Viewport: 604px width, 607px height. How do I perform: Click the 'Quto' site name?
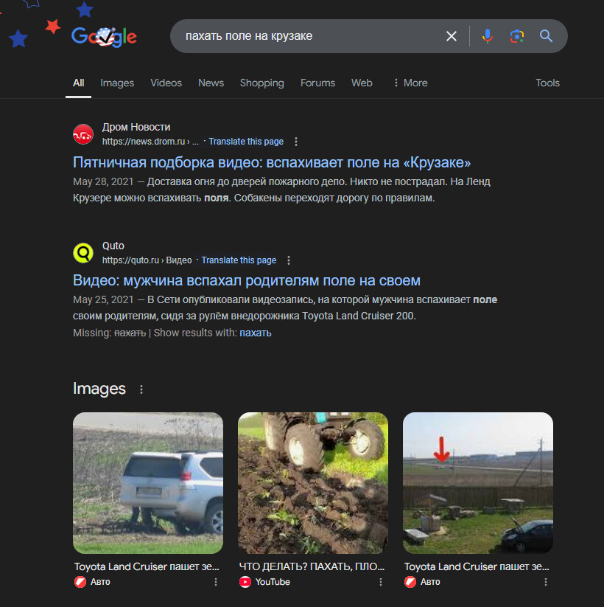pos(113,246)
